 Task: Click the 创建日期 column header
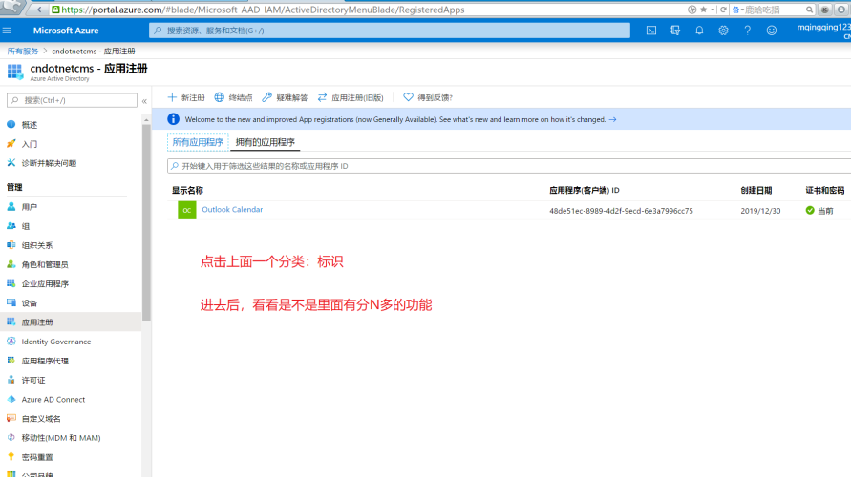(x=756, y=190)
